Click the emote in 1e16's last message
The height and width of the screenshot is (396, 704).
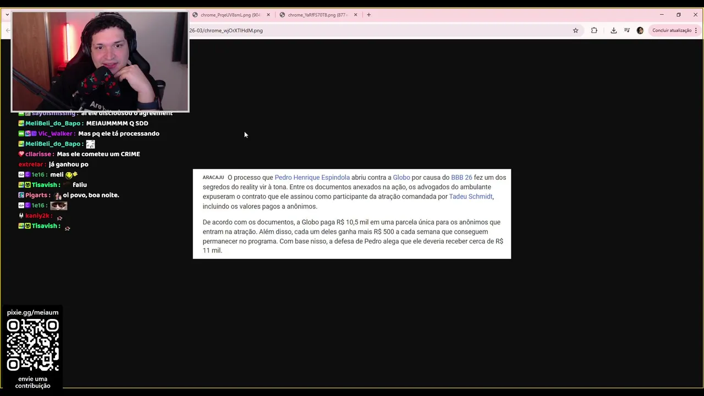click(58, 206)
